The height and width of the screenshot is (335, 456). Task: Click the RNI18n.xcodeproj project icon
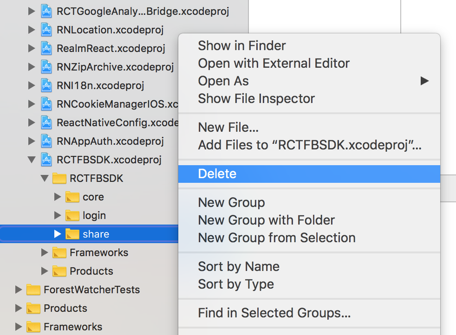tap(47, 85)
